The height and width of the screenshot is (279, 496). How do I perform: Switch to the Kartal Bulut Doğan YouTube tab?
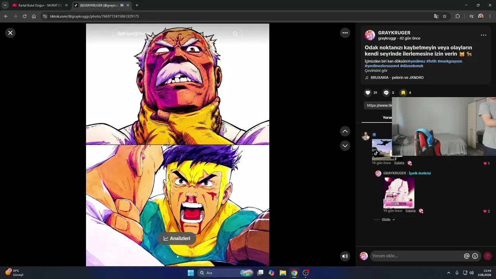40,5
